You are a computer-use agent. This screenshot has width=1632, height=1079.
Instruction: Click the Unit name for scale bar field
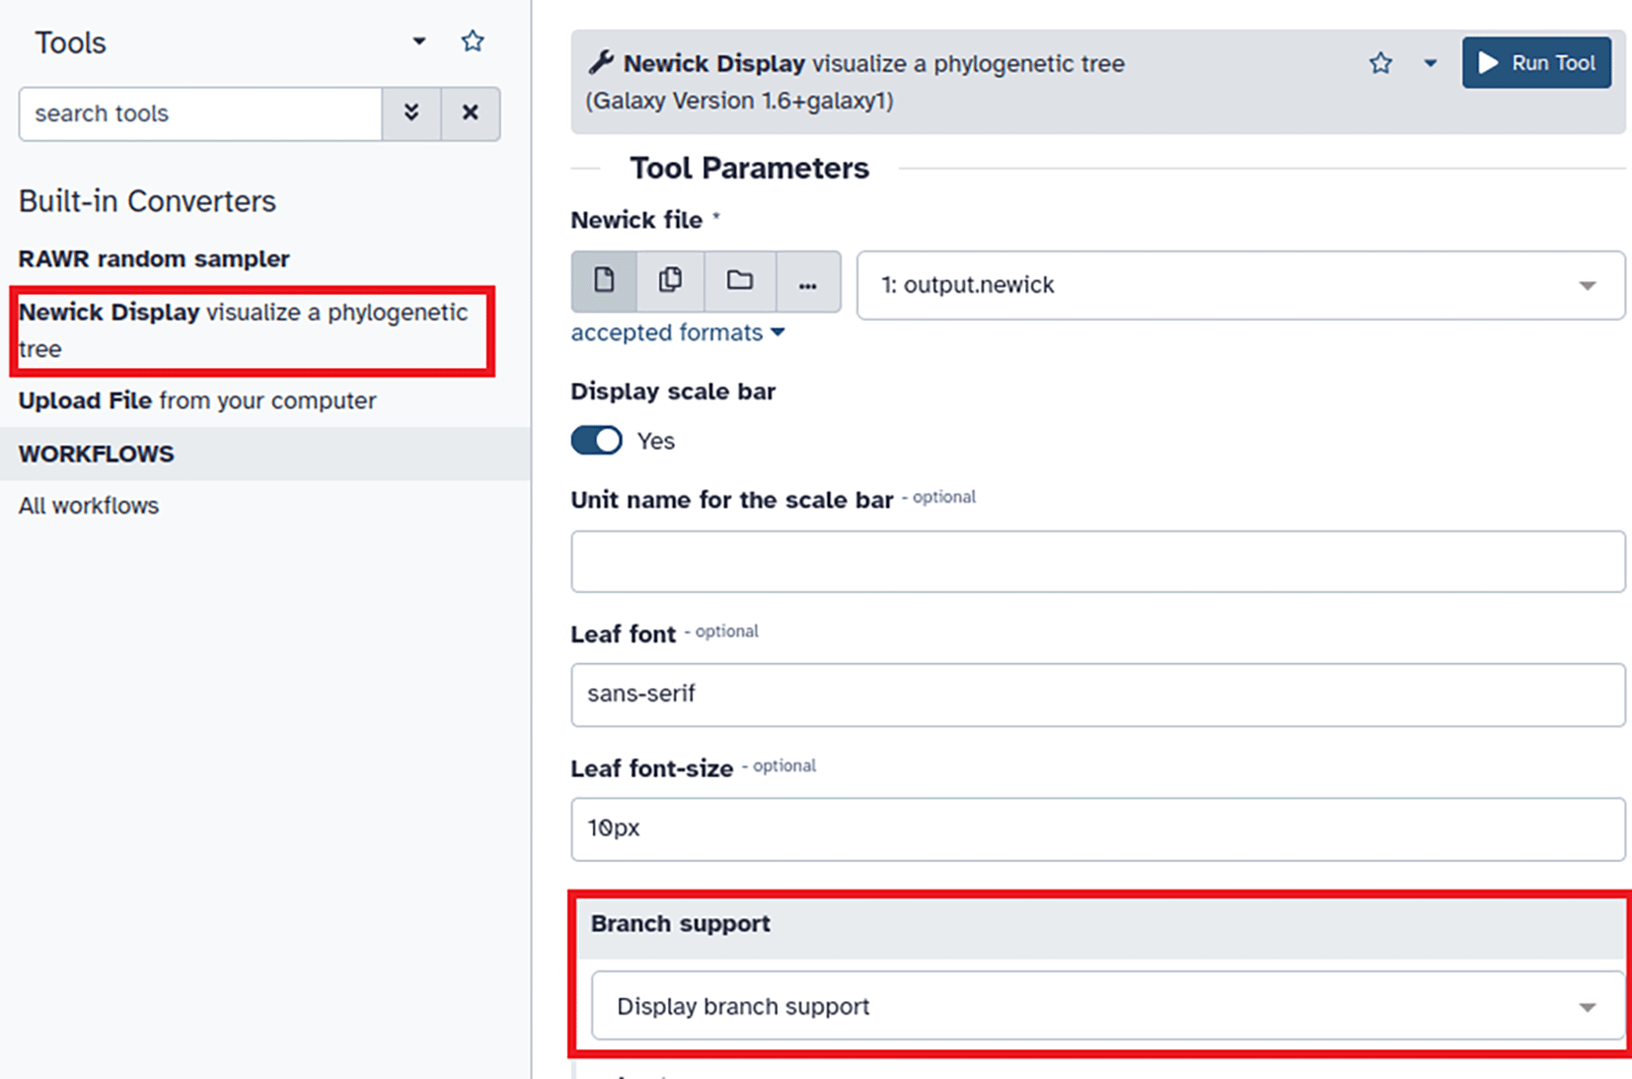coord(1097,561)
